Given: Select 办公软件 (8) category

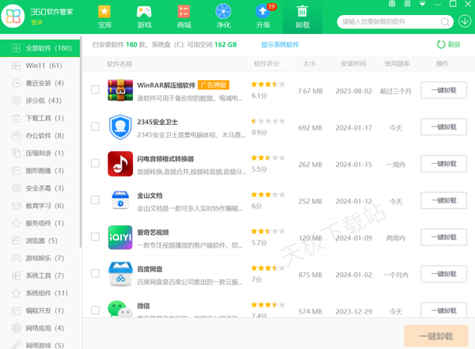Looking at the screenshot, I should 40,136.
